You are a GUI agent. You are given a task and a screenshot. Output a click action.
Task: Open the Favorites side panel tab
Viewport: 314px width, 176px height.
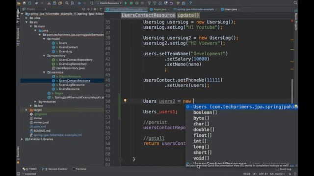click(x=18, y=155)
